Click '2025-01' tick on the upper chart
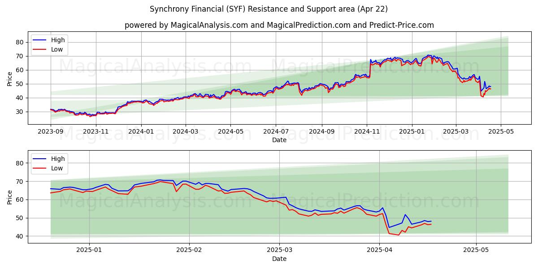Screen dimensions: 538x269 click(412, 131)
